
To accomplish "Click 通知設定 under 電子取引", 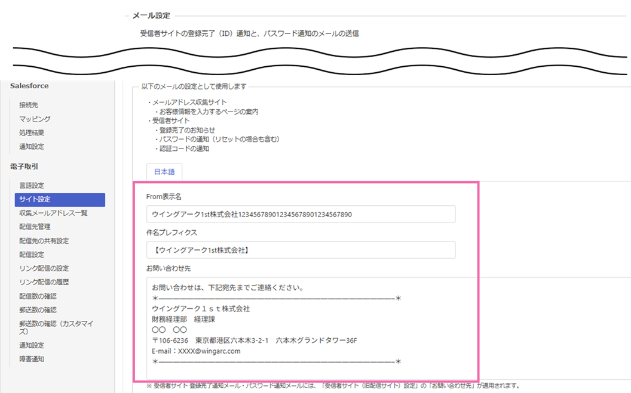I will (31, 345).
